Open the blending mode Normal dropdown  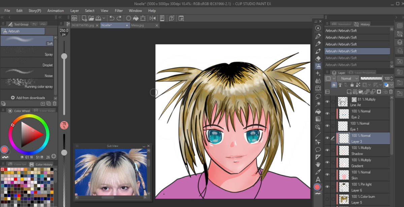pos(348,78)
